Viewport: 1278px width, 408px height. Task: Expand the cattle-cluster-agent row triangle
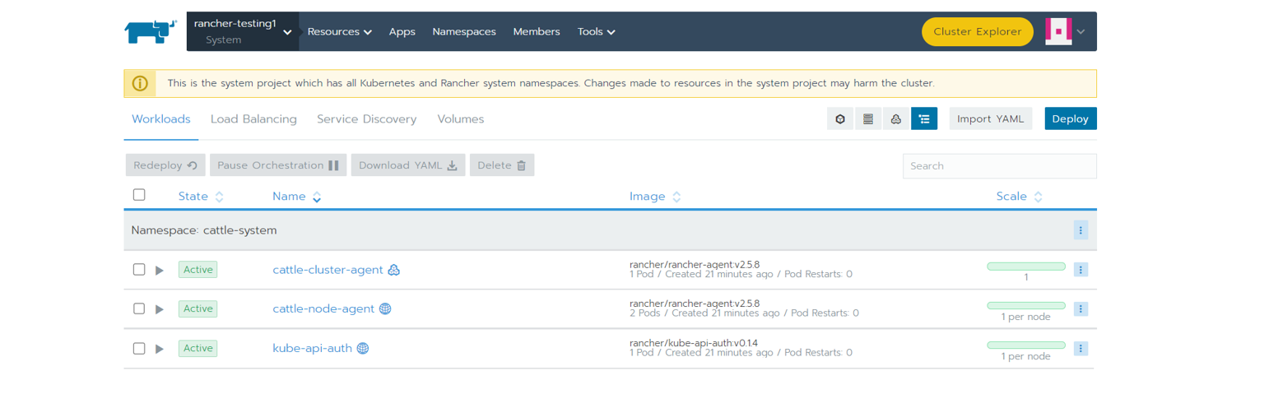(160, 270)
